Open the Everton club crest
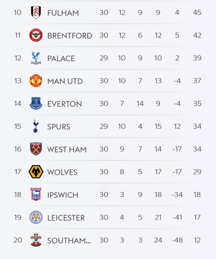This screenshot has width=216, height=259. (36, 104)
